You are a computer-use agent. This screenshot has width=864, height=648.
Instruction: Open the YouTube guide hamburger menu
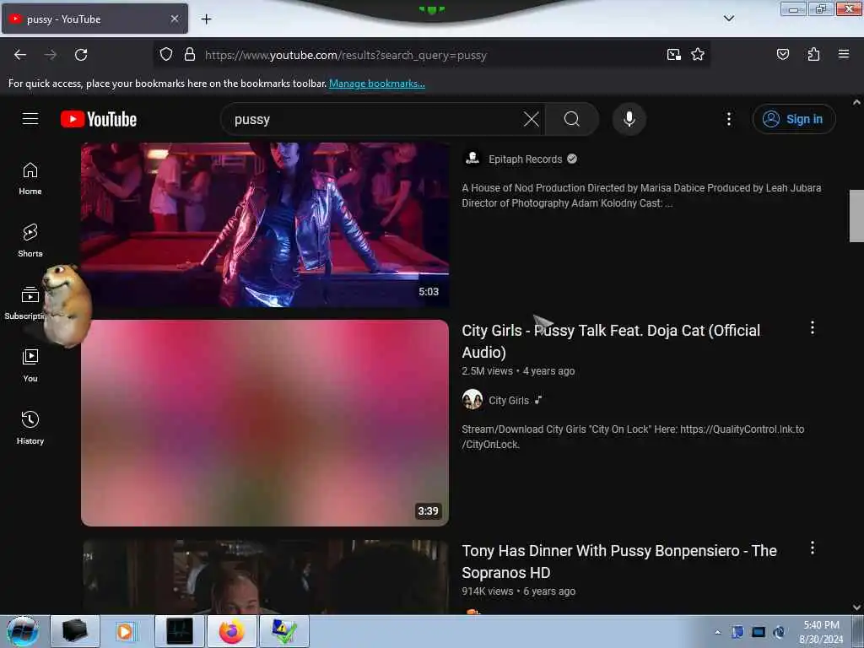(30, 119)
